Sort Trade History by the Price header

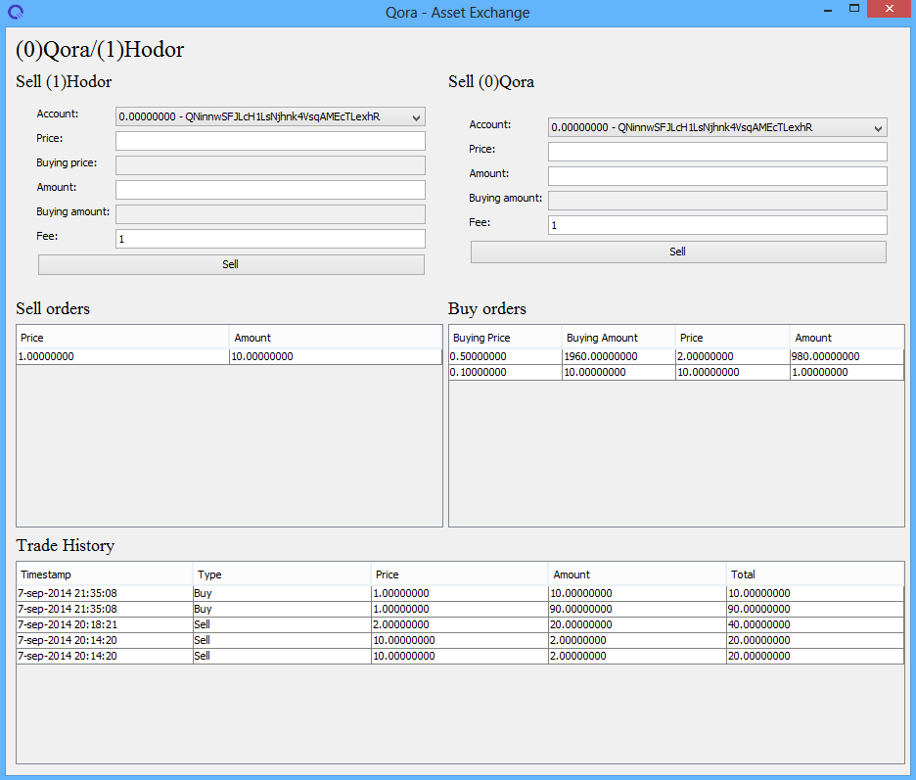[460, 574]
